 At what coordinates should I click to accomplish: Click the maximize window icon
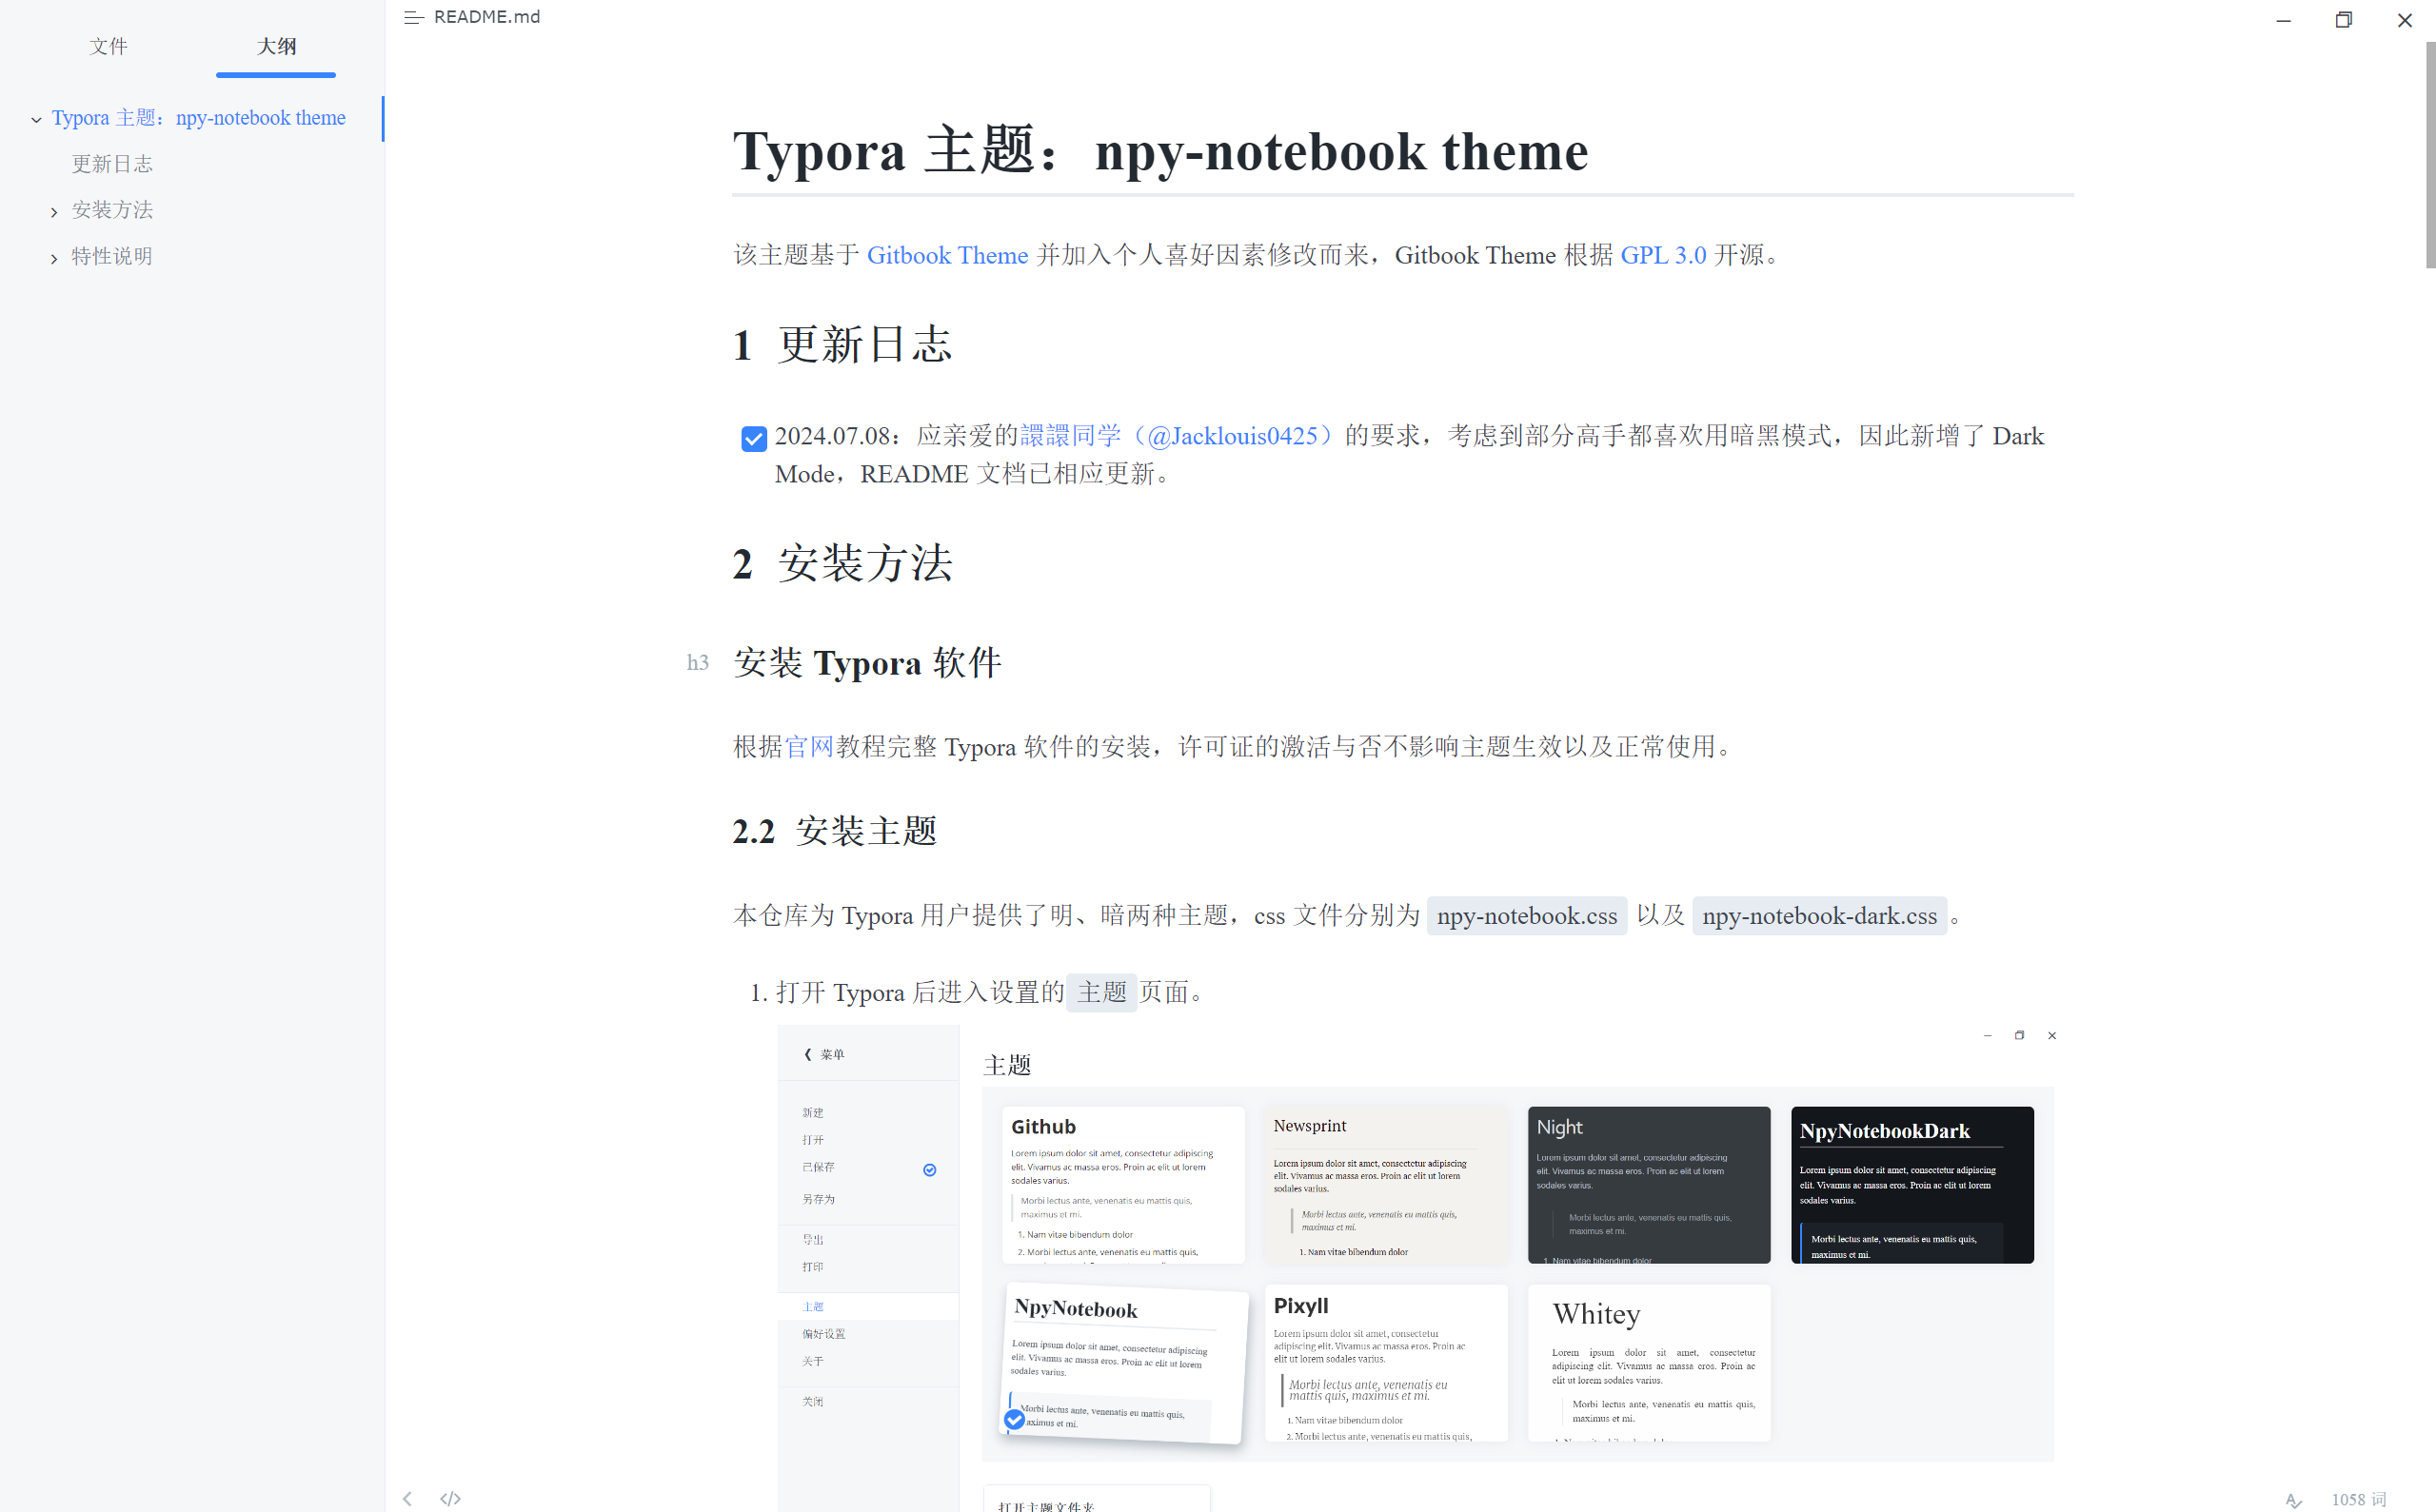(x=2343, y=20)
